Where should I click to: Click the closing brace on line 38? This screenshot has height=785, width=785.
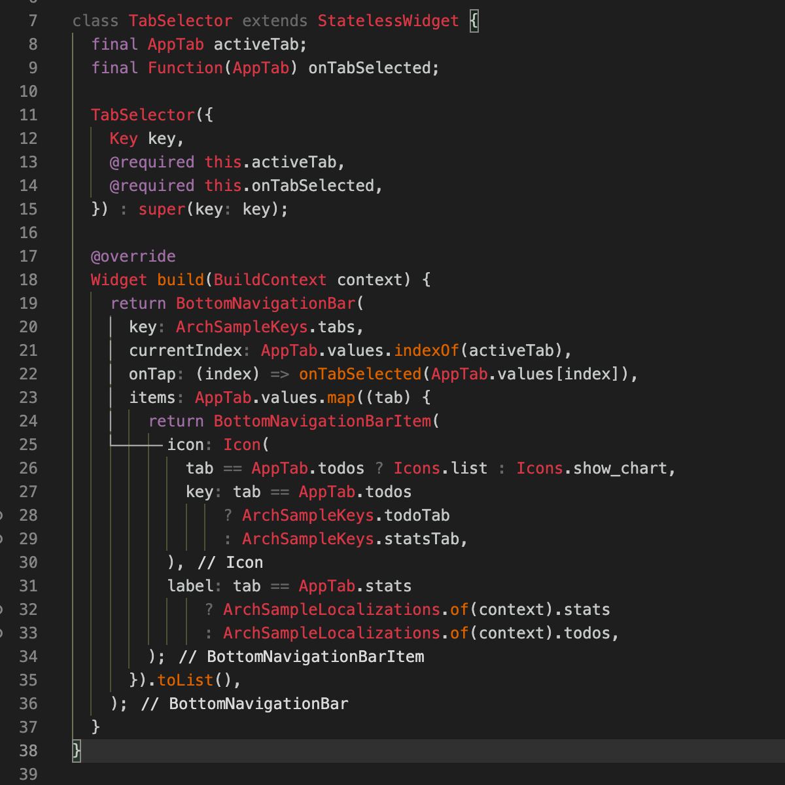77,750
